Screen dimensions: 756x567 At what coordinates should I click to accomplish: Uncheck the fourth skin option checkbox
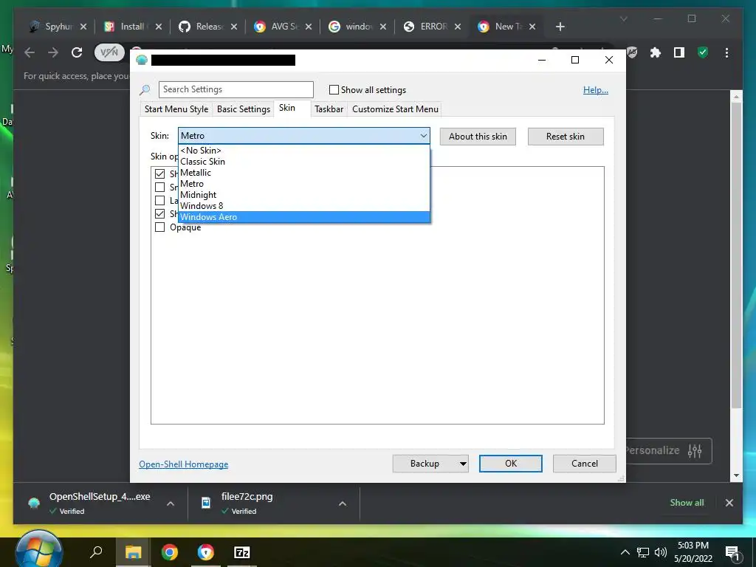click(159, 213)
